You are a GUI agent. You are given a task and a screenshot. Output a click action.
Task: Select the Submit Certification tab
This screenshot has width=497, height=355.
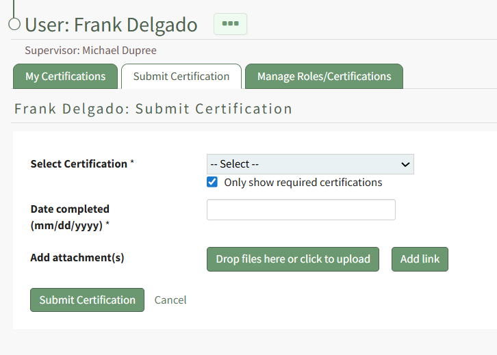click(x=181, y=77)
